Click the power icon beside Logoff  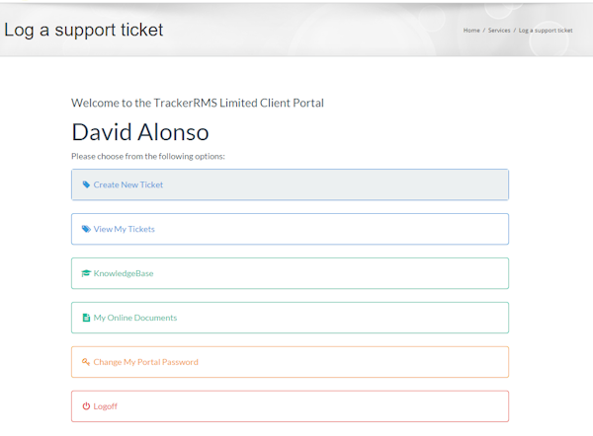pos(86,406)
